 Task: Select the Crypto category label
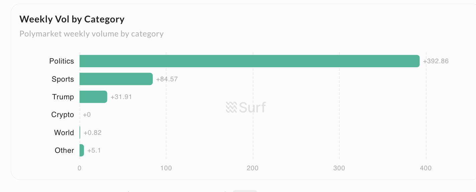pos(63,115)
